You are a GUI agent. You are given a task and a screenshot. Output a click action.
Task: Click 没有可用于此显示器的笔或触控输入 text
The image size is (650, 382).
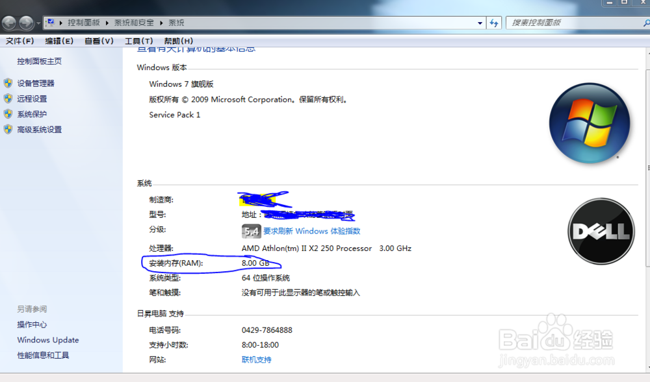300,292
